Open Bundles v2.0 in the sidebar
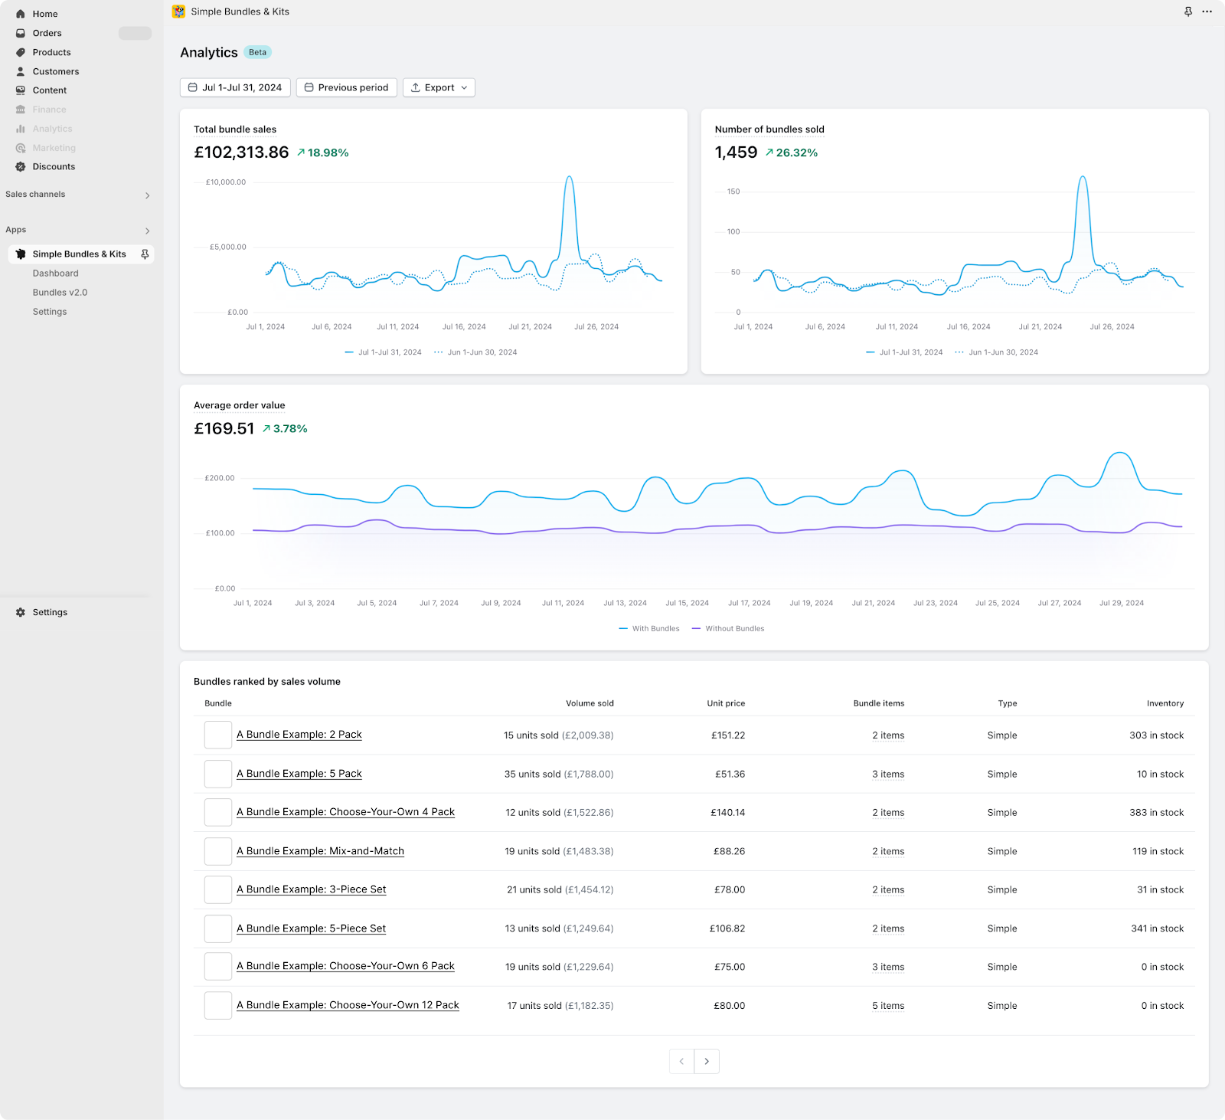Screen dimensions: 1225x1120 tap(60, 293)
